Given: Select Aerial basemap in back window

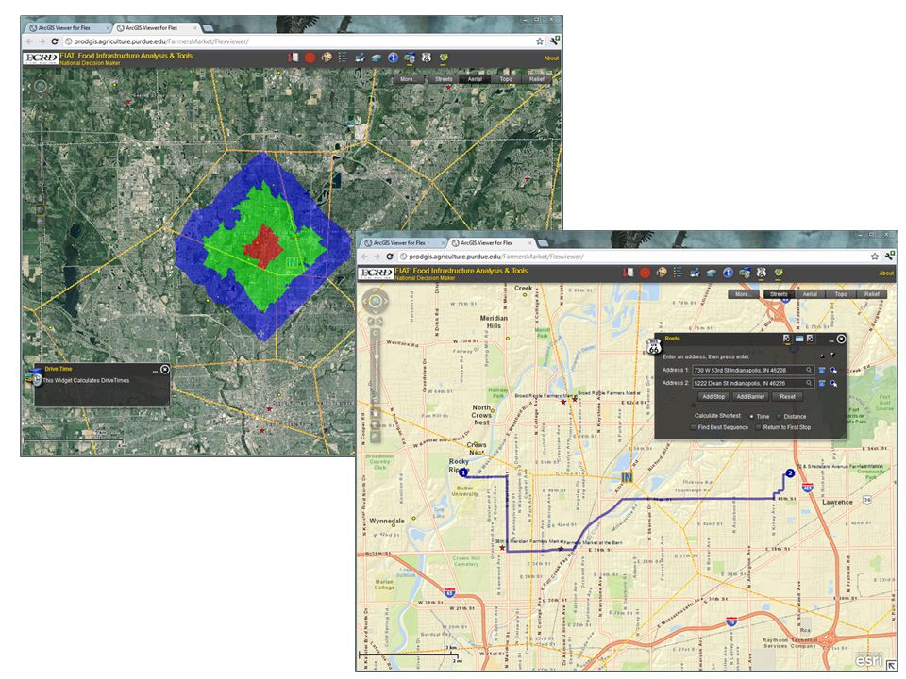Looking at the screenshot, I should (x=475, y=79).
